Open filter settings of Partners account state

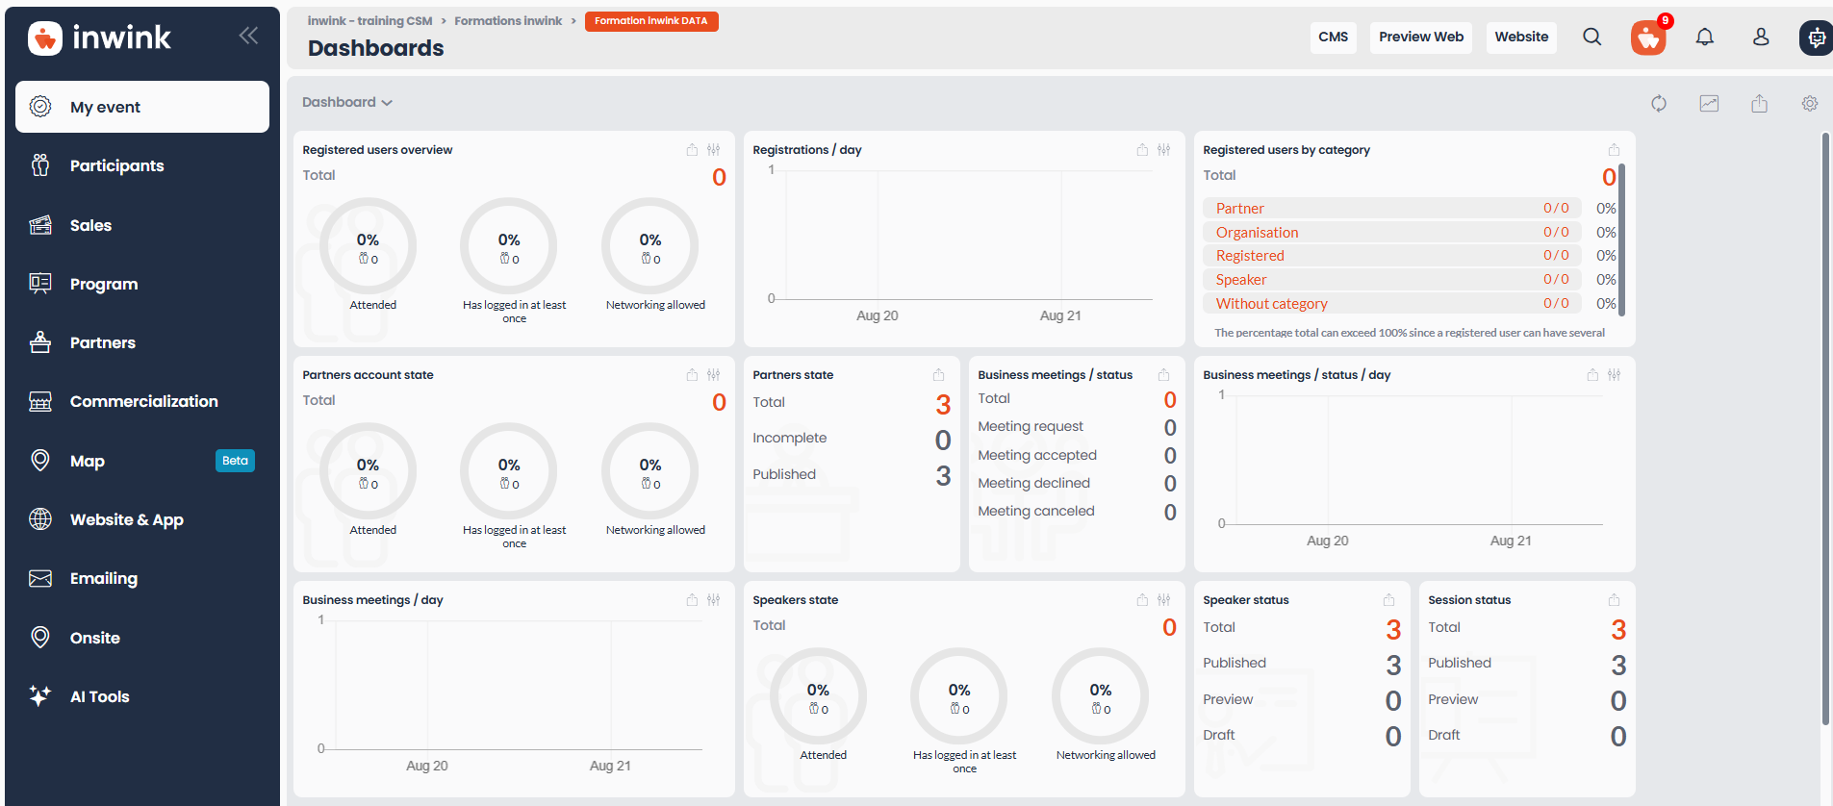[x=714, y=375]
